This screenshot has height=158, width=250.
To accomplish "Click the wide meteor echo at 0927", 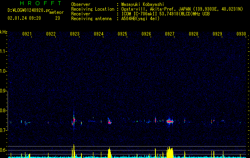I will (x=170, y=121).
